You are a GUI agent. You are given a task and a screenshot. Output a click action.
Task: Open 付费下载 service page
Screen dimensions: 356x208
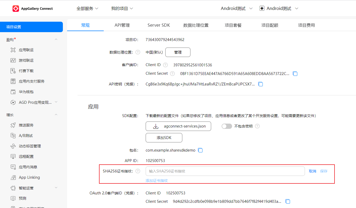pyautogui.click(x=26, y=71)
